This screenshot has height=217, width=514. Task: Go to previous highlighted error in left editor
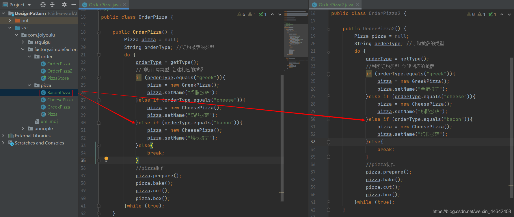pyautogui.click(x=272, y=14)
